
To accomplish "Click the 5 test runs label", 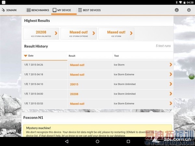I will click(163, 46).
